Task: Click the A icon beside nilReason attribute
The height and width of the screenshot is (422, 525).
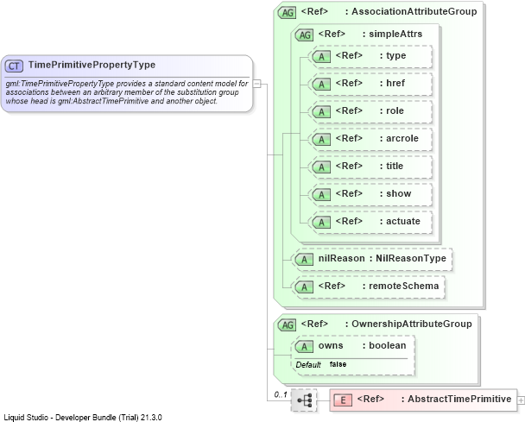Action: click(x=304, y=260)
